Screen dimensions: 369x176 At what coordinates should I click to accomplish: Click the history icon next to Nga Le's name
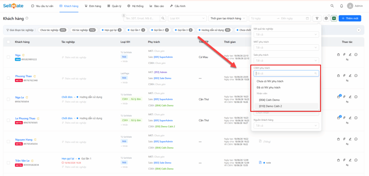click(27, 97)
